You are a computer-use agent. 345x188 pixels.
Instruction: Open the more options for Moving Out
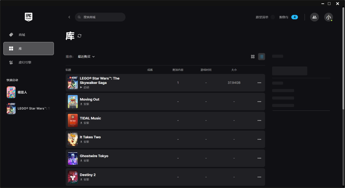point(259,102)
